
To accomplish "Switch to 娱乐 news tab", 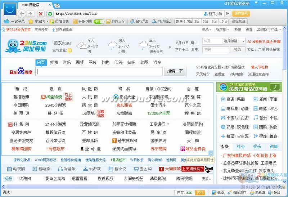I will [257, 147].
